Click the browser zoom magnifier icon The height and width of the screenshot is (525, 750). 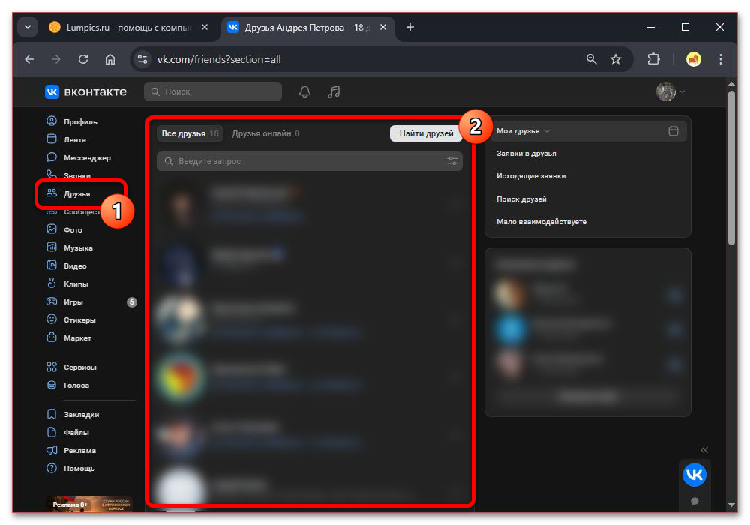[x=591, y=59]
